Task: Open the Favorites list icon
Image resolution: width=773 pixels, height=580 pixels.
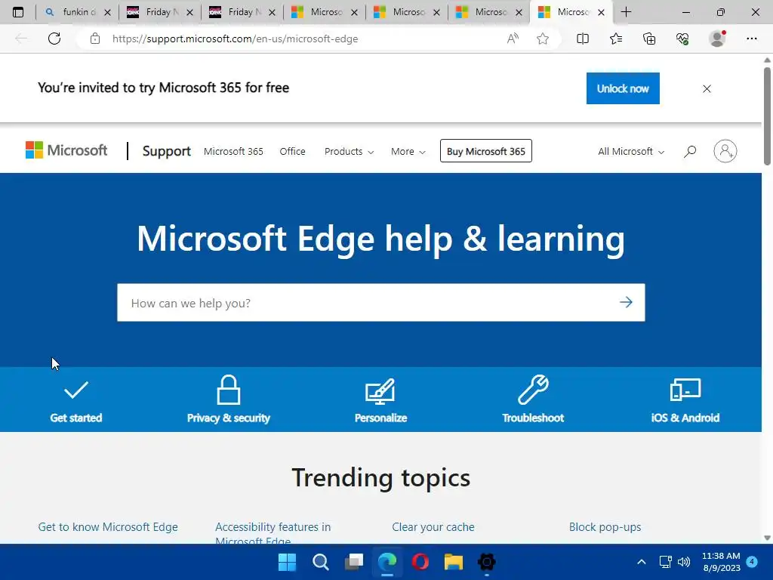Action: (616, 39)
